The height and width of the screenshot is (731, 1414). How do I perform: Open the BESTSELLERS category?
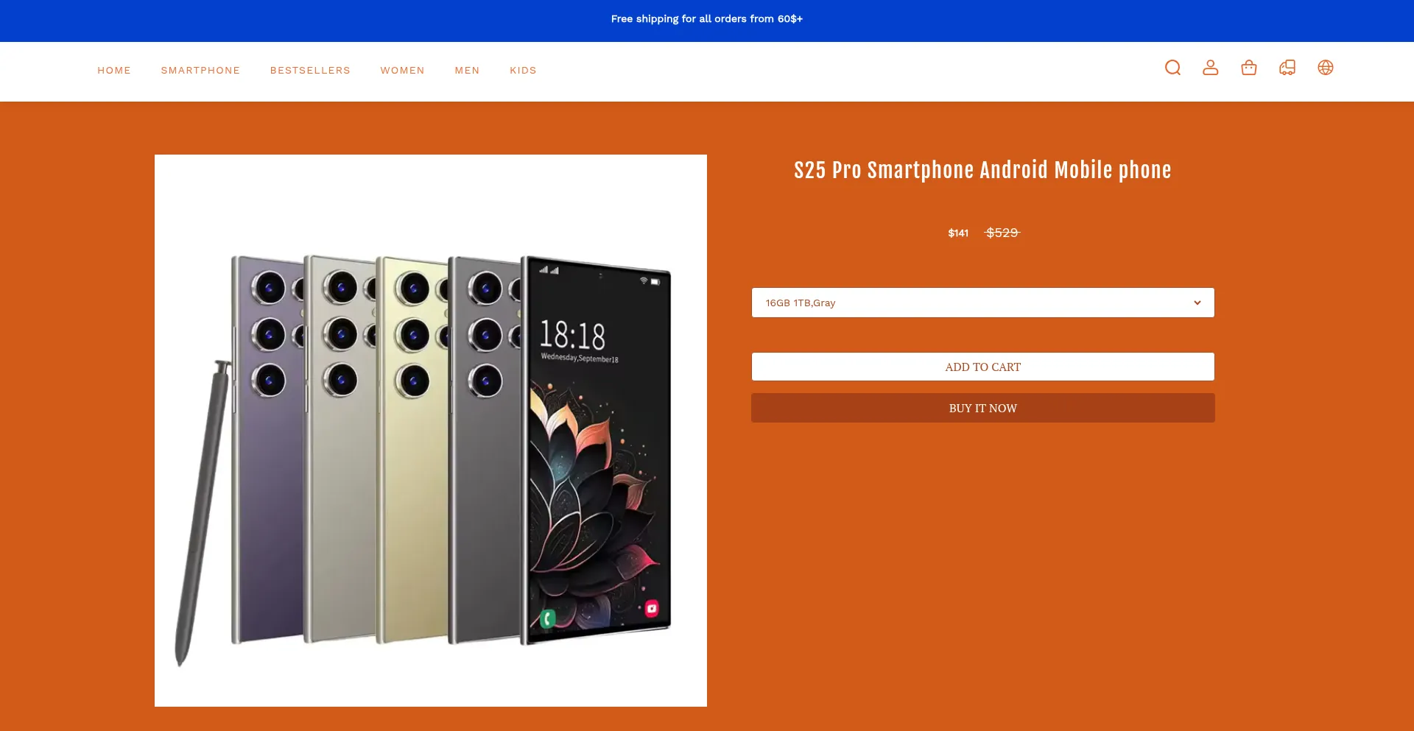pyautogui.click(x=310, y=71)
